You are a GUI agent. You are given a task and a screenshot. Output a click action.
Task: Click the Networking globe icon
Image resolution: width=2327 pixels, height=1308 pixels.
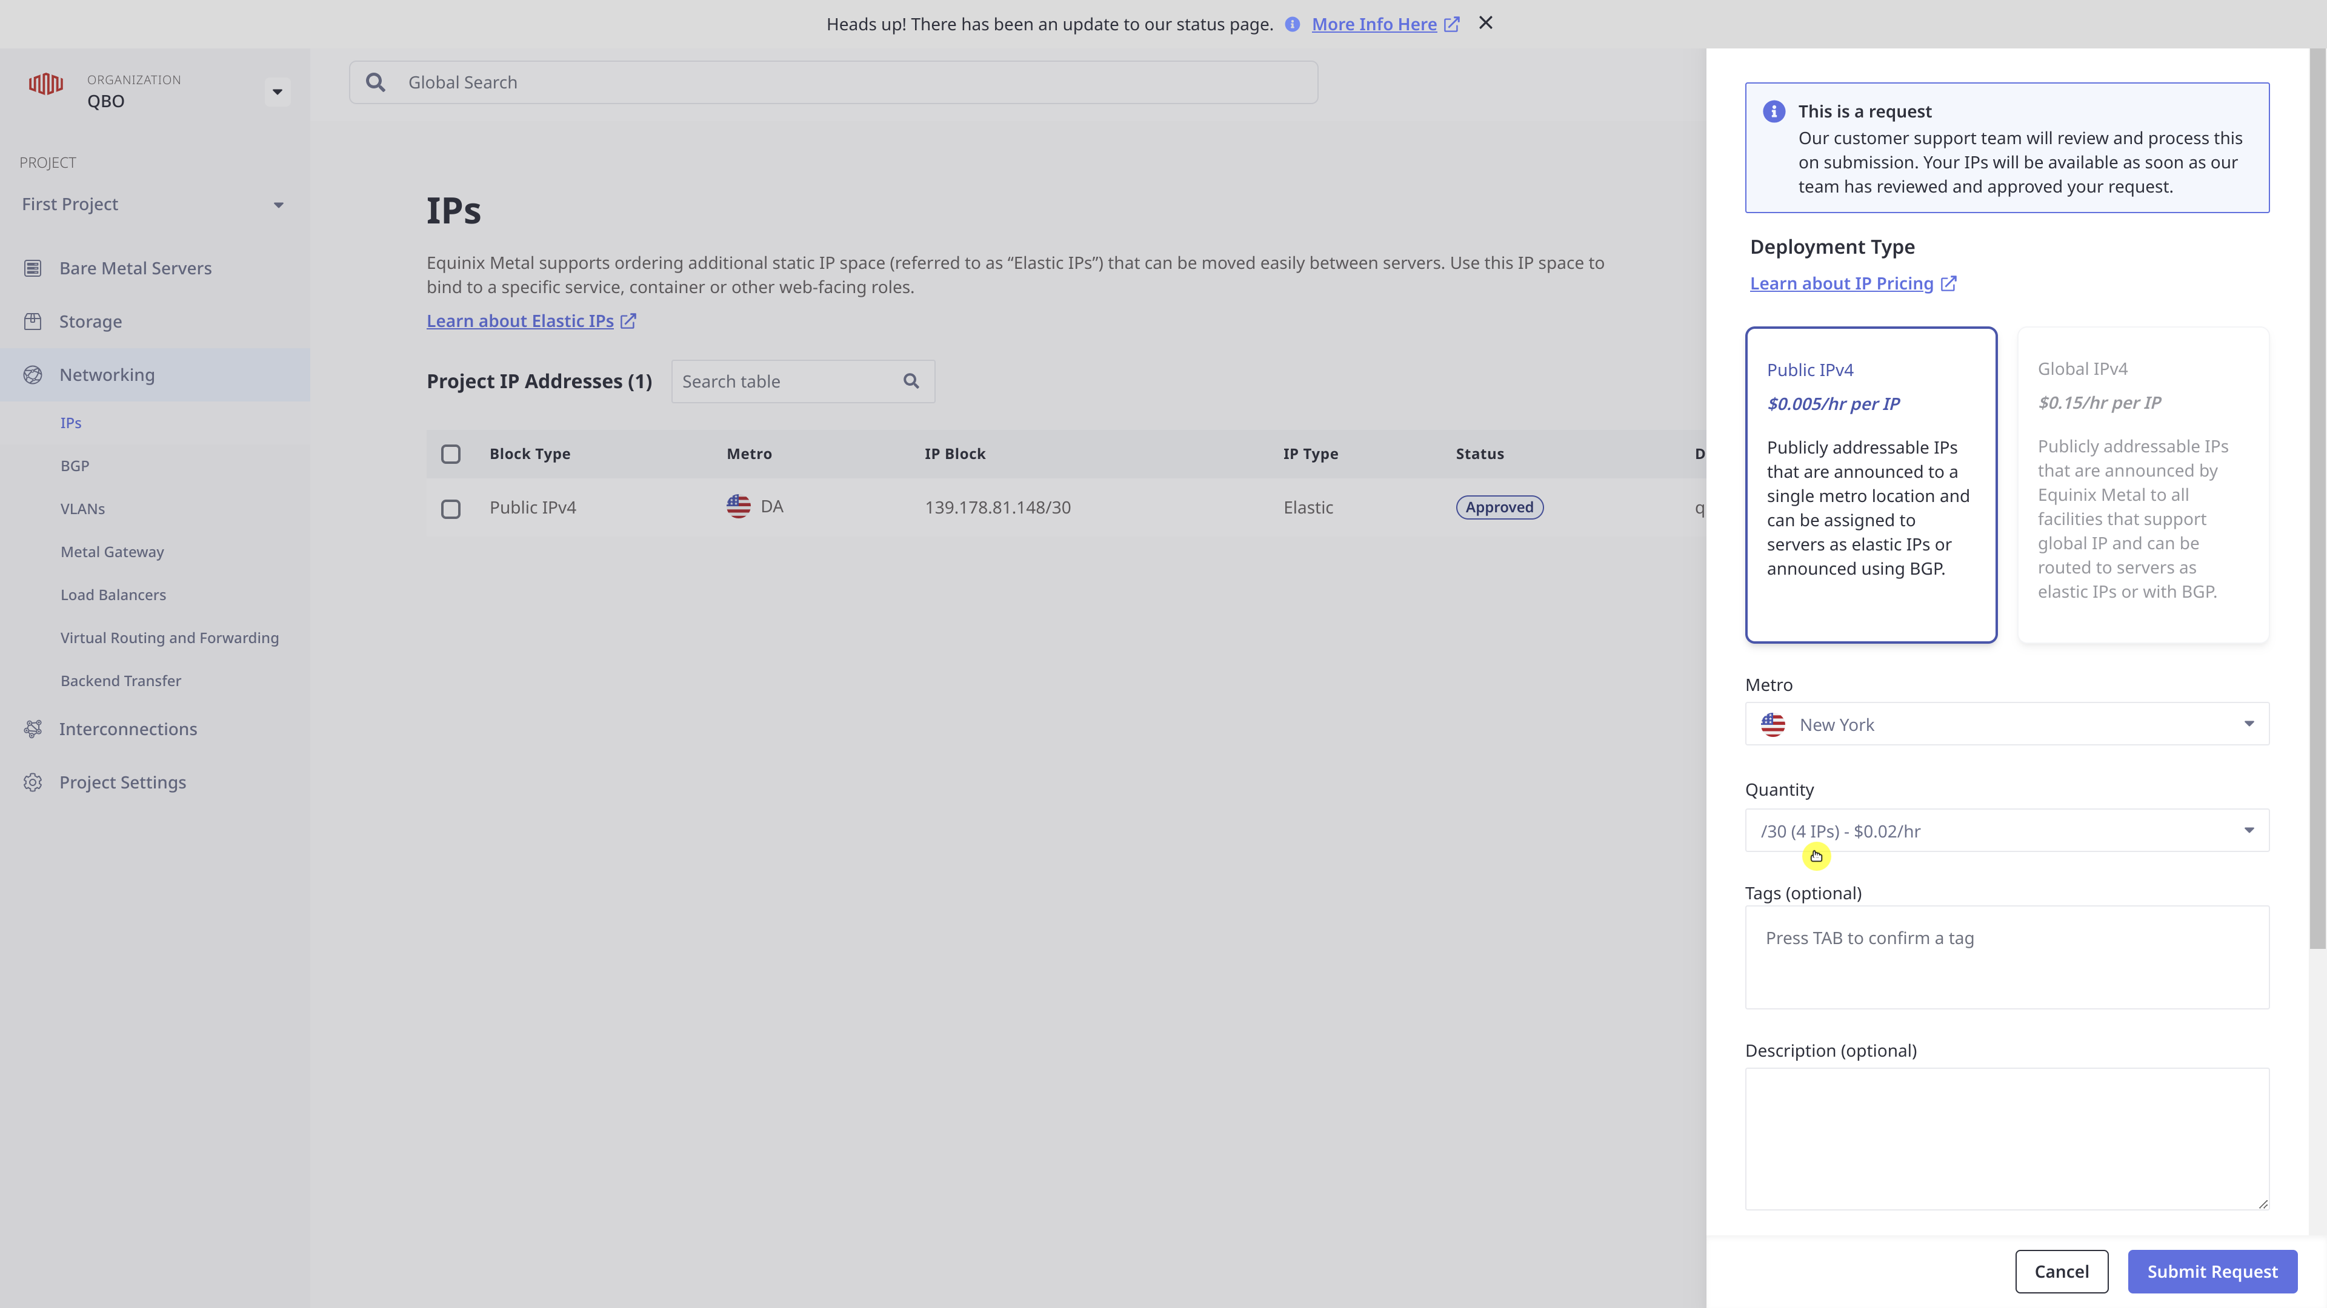[x=33, y=374]
